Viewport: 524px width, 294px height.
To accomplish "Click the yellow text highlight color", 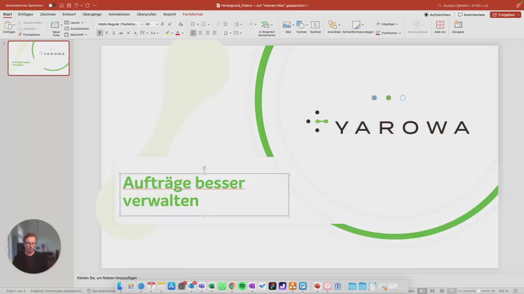I will click(167, 33).
